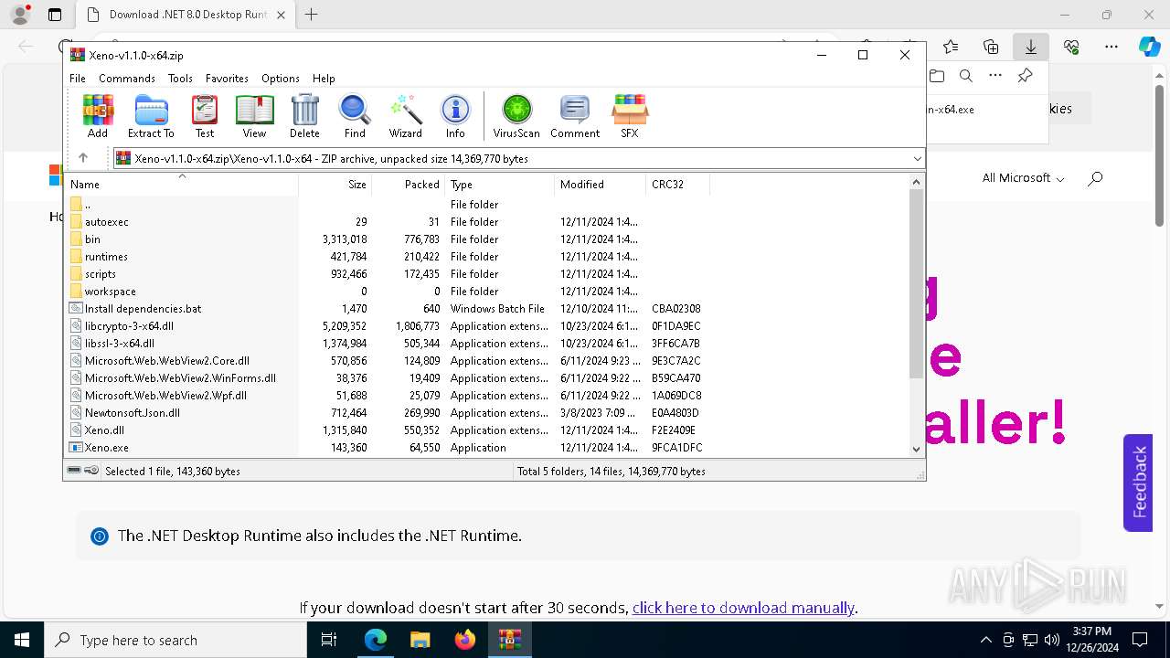
Task: Show hidden system tray icons
Action: (x=985, y=640)
